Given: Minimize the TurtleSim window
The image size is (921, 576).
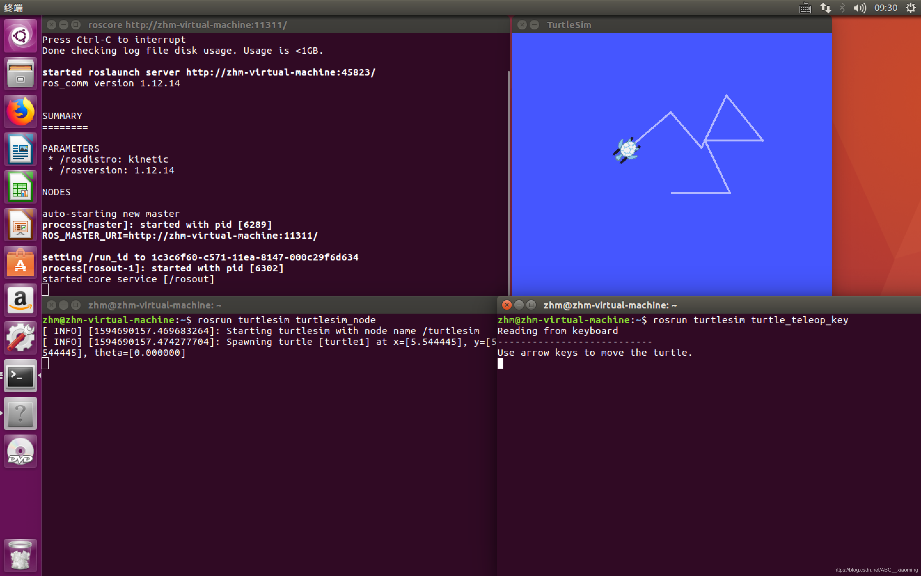Looking at the screenshot, I should (x=534, y=25).
